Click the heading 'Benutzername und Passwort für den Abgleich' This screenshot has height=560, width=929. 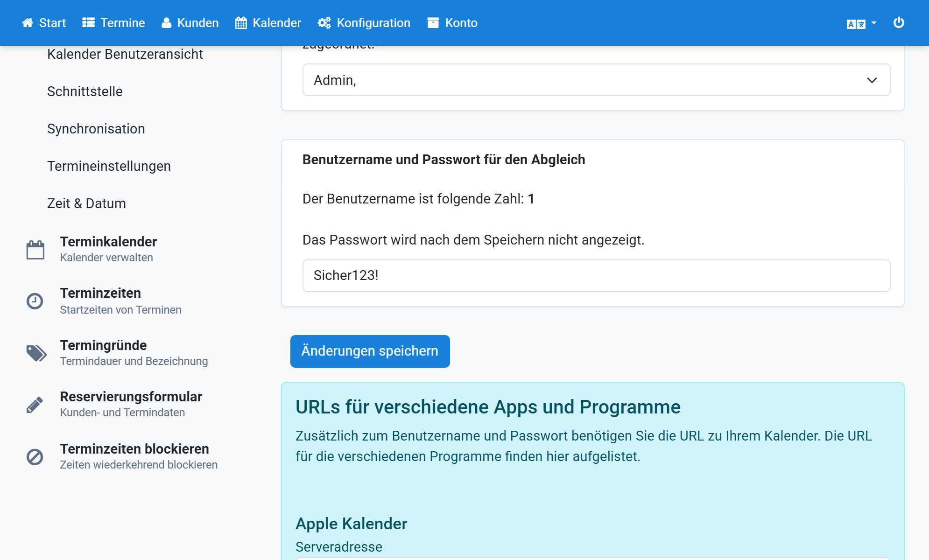tap(443, 160)
